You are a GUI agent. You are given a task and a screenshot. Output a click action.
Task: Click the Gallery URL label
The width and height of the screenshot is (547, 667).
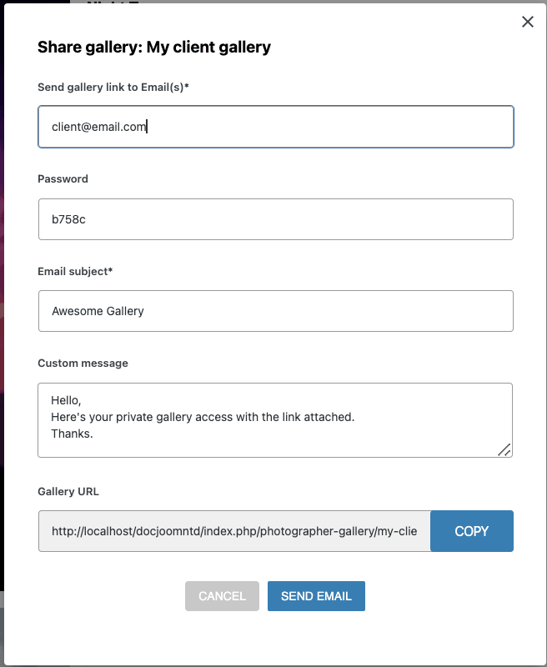(x=68, y=491)
